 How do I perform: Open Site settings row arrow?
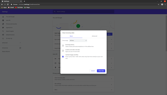point(111,85)
